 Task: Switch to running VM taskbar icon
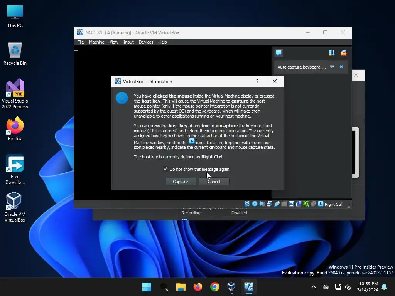pos(249,287)
